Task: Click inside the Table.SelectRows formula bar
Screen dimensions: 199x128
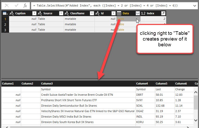Action: (x=112, y=5)
